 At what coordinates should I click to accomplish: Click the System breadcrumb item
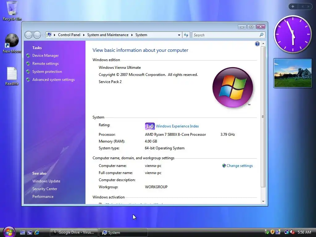coord(141,35)
